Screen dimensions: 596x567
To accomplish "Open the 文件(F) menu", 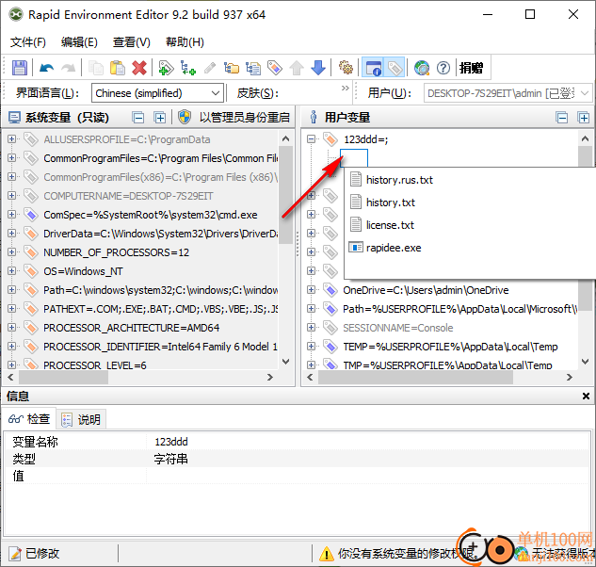I will 28,41.
